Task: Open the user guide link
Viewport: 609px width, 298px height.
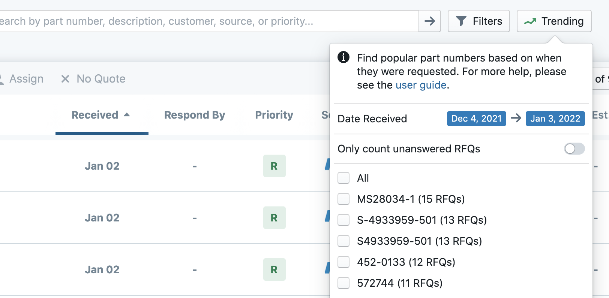Action: pyautogui.click(x=421, y=85)
